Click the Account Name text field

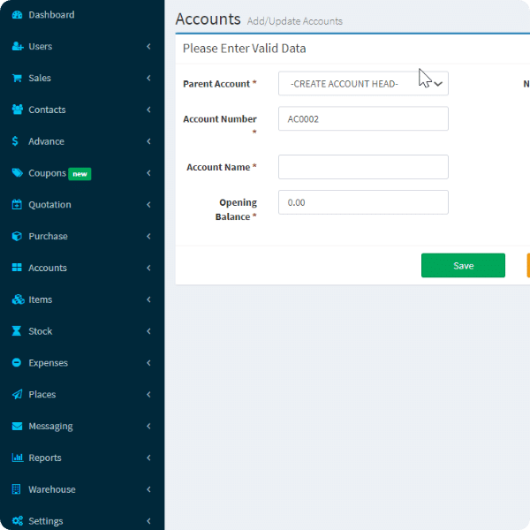(x=363, y=167)
